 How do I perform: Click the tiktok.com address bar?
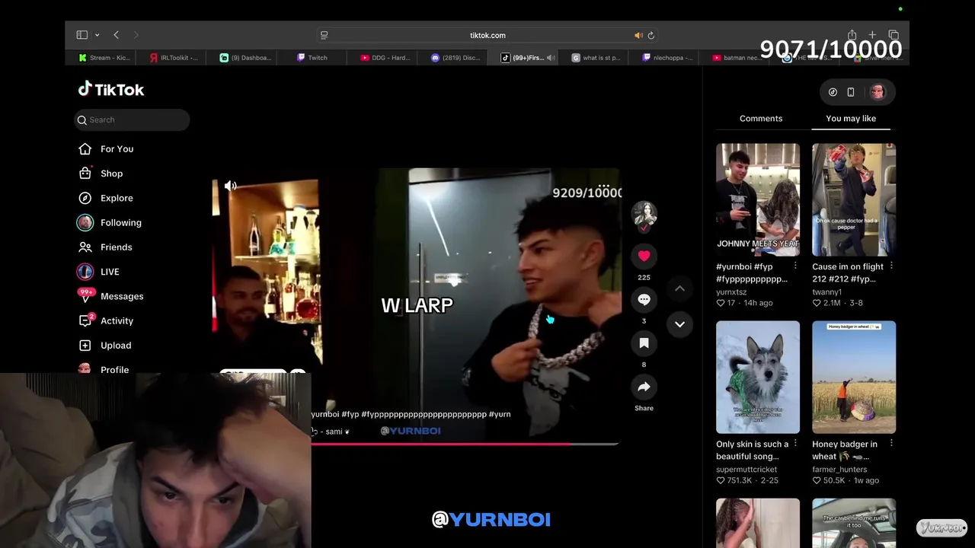pos(487,35)
